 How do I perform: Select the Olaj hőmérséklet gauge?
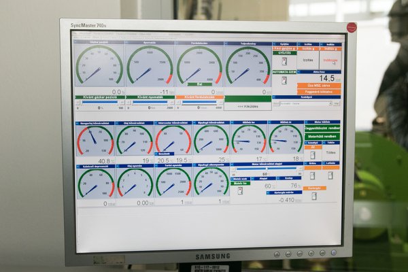tap(134, 139)
